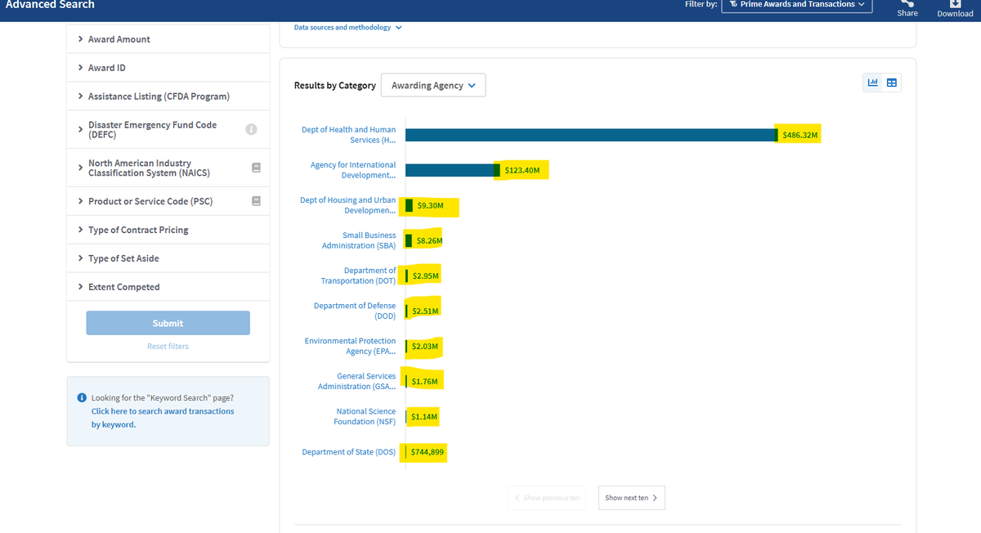
Task: Open Small Business Administration (SBA) link
Action: tap(359, 240)
